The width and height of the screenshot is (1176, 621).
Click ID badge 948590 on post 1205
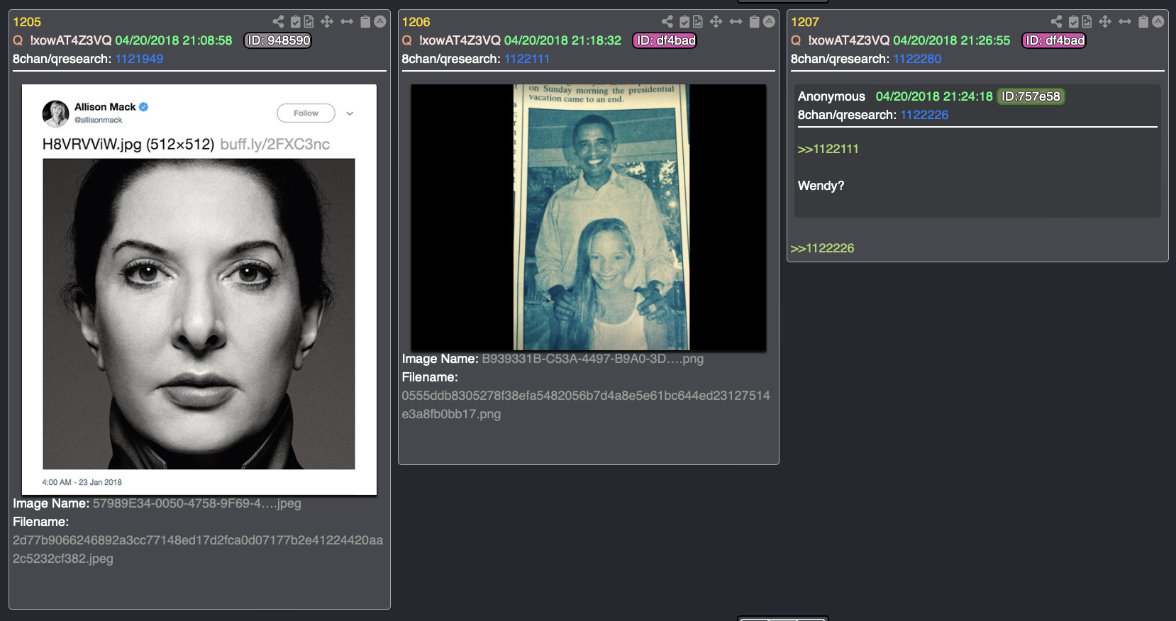point(278,40)
